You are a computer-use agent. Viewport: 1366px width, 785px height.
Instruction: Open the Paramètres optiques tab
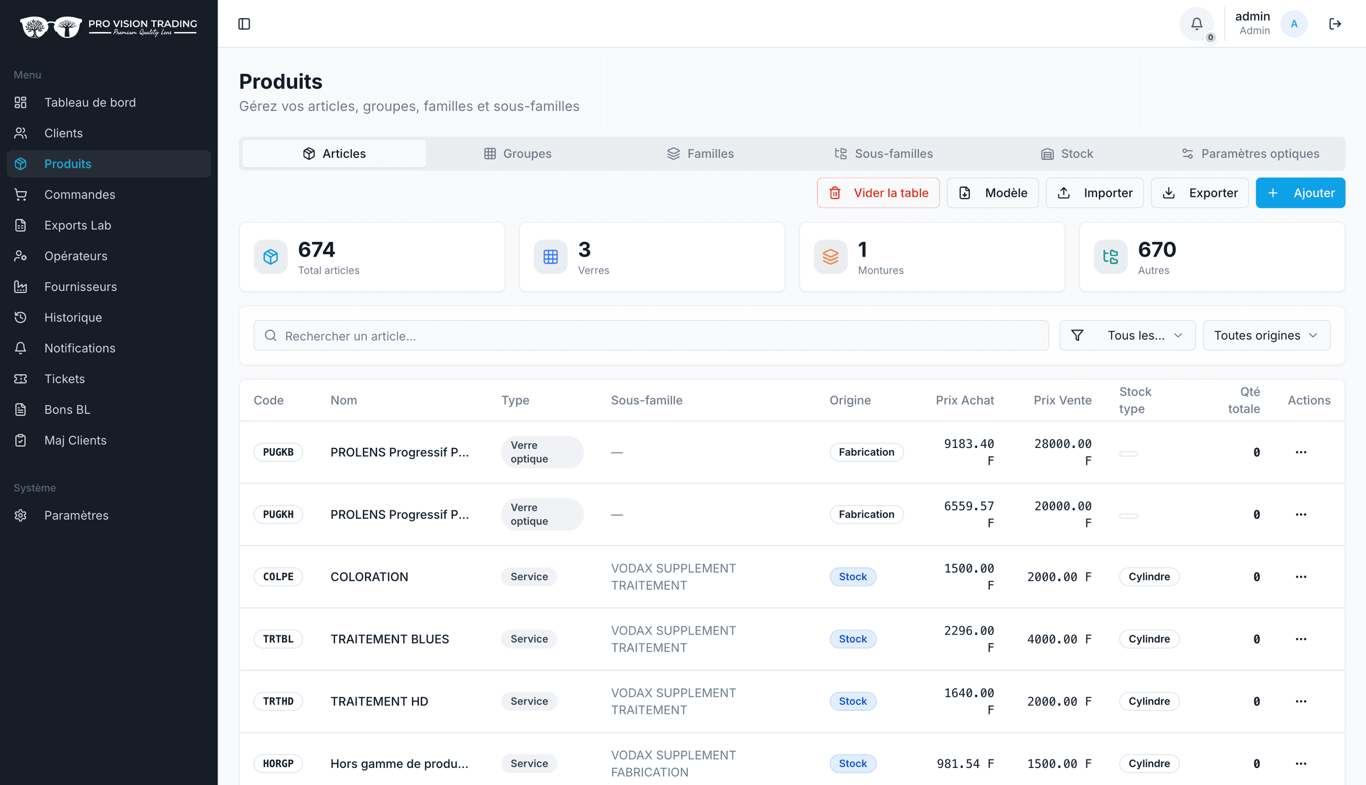(1250, 154)
